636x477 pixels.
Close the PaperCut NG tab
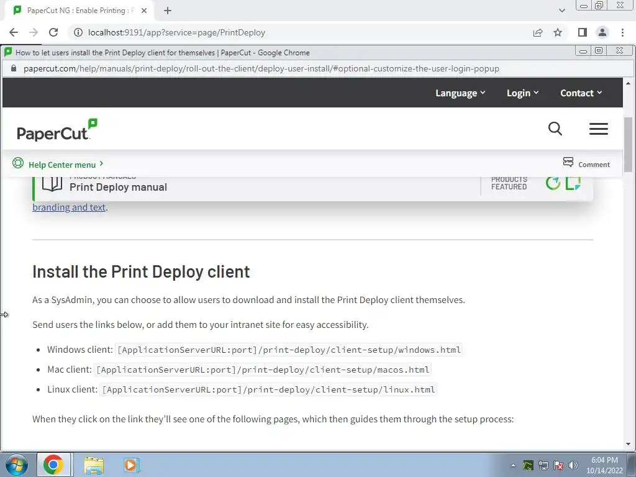coord(143,11)
